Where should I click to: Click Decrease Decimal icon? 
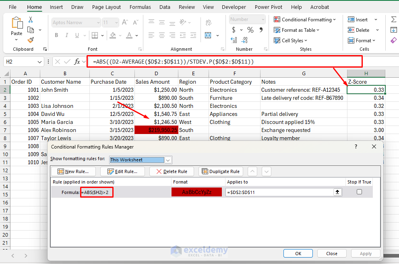click(x=244, y=40)
